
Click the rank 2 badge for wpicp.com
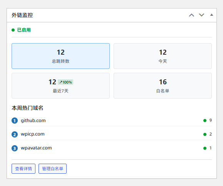(x=15, y=134)
